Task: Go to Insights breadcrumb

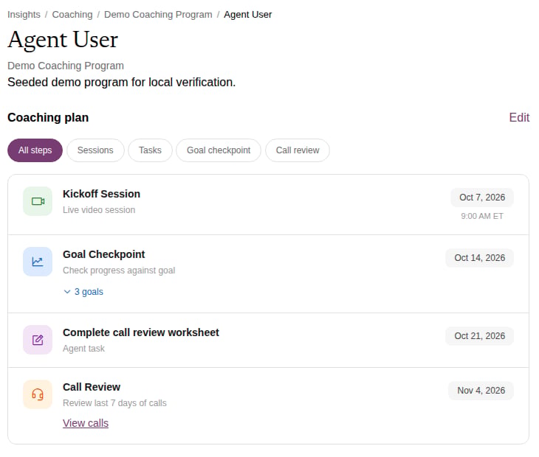Action: tap(24, 15)
